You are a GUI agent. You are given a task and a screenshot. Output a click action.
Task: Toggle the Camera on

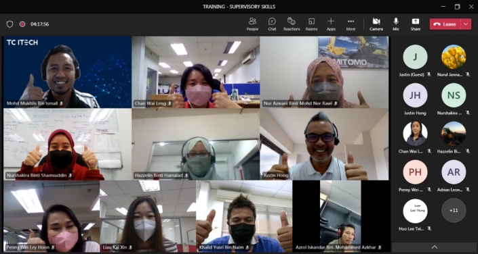point(376,24)
